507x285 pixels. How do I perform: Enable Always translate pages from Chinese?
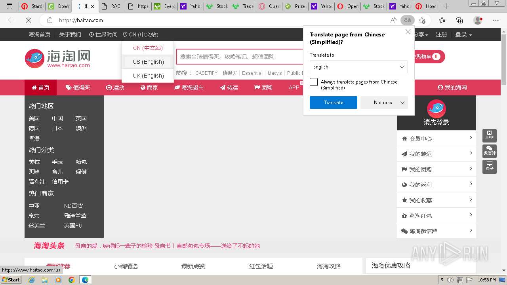[x=314, y=82]
